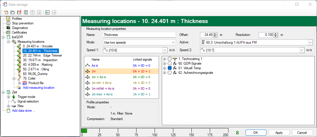Click the OK button
The height and width of the screenshot is (137, 317).
[255, 133]
